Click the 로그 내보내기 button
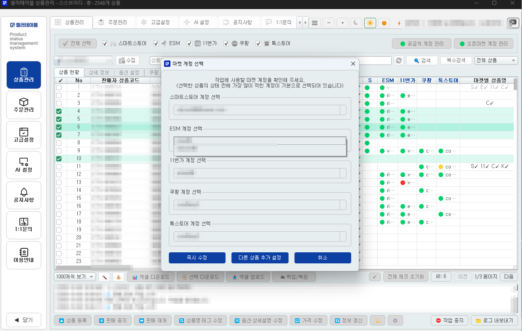The height and width of the screenshot is (331, 522). [x=494, y=320]
